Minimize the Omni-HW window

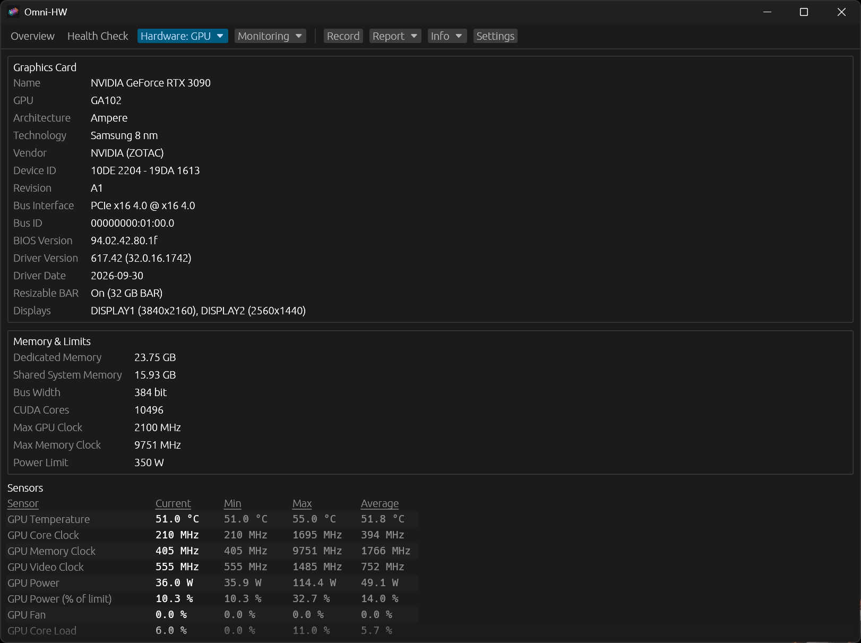point(767,12)
